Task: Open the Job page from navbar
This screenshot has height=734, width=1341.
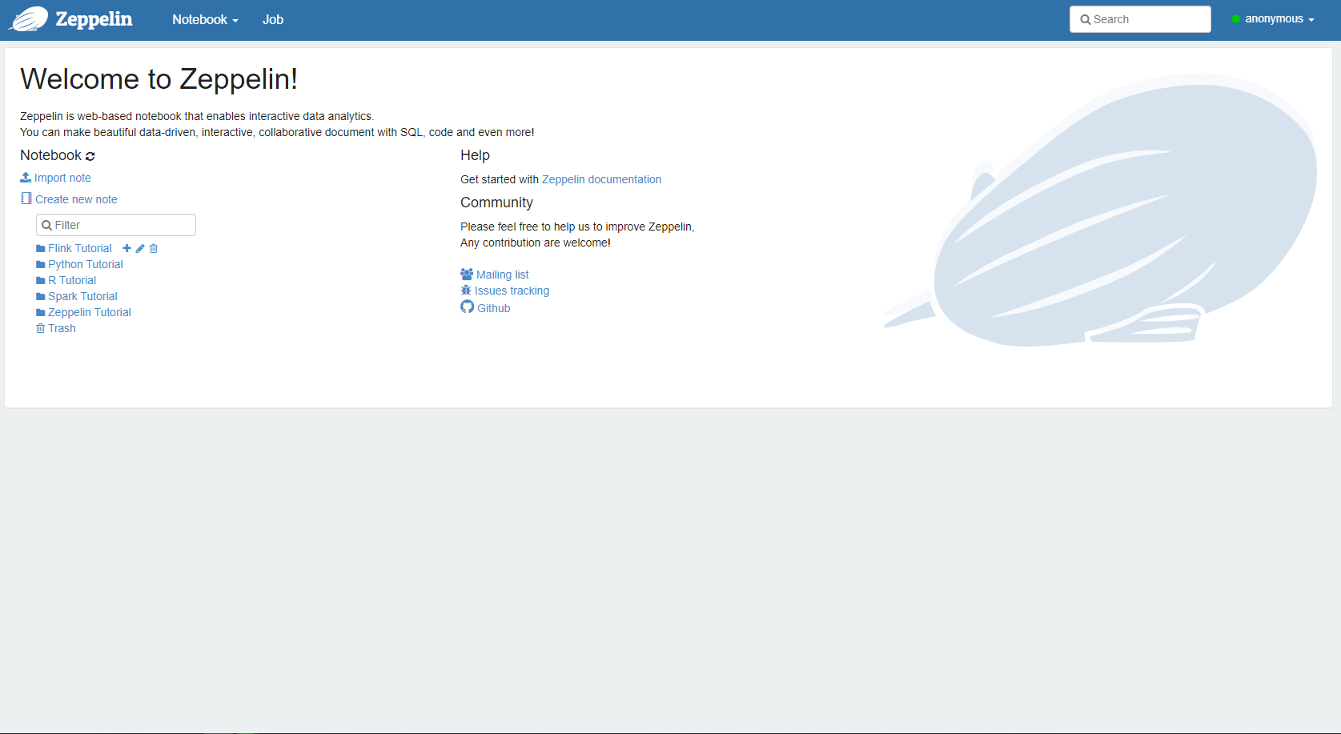Action: click(x=273, y=19)
